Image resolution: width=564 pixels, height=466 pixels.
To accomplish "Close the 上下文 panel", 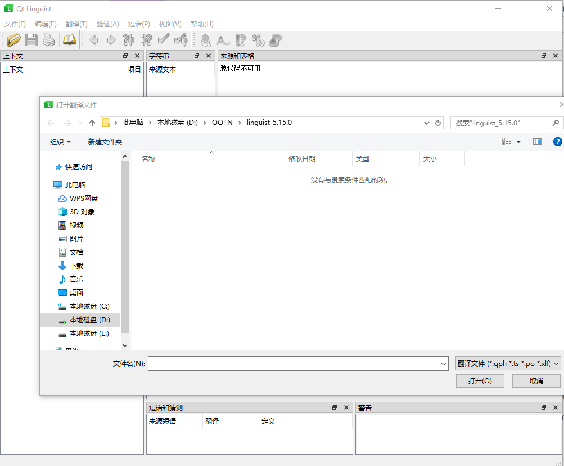I will pos(137,56).
